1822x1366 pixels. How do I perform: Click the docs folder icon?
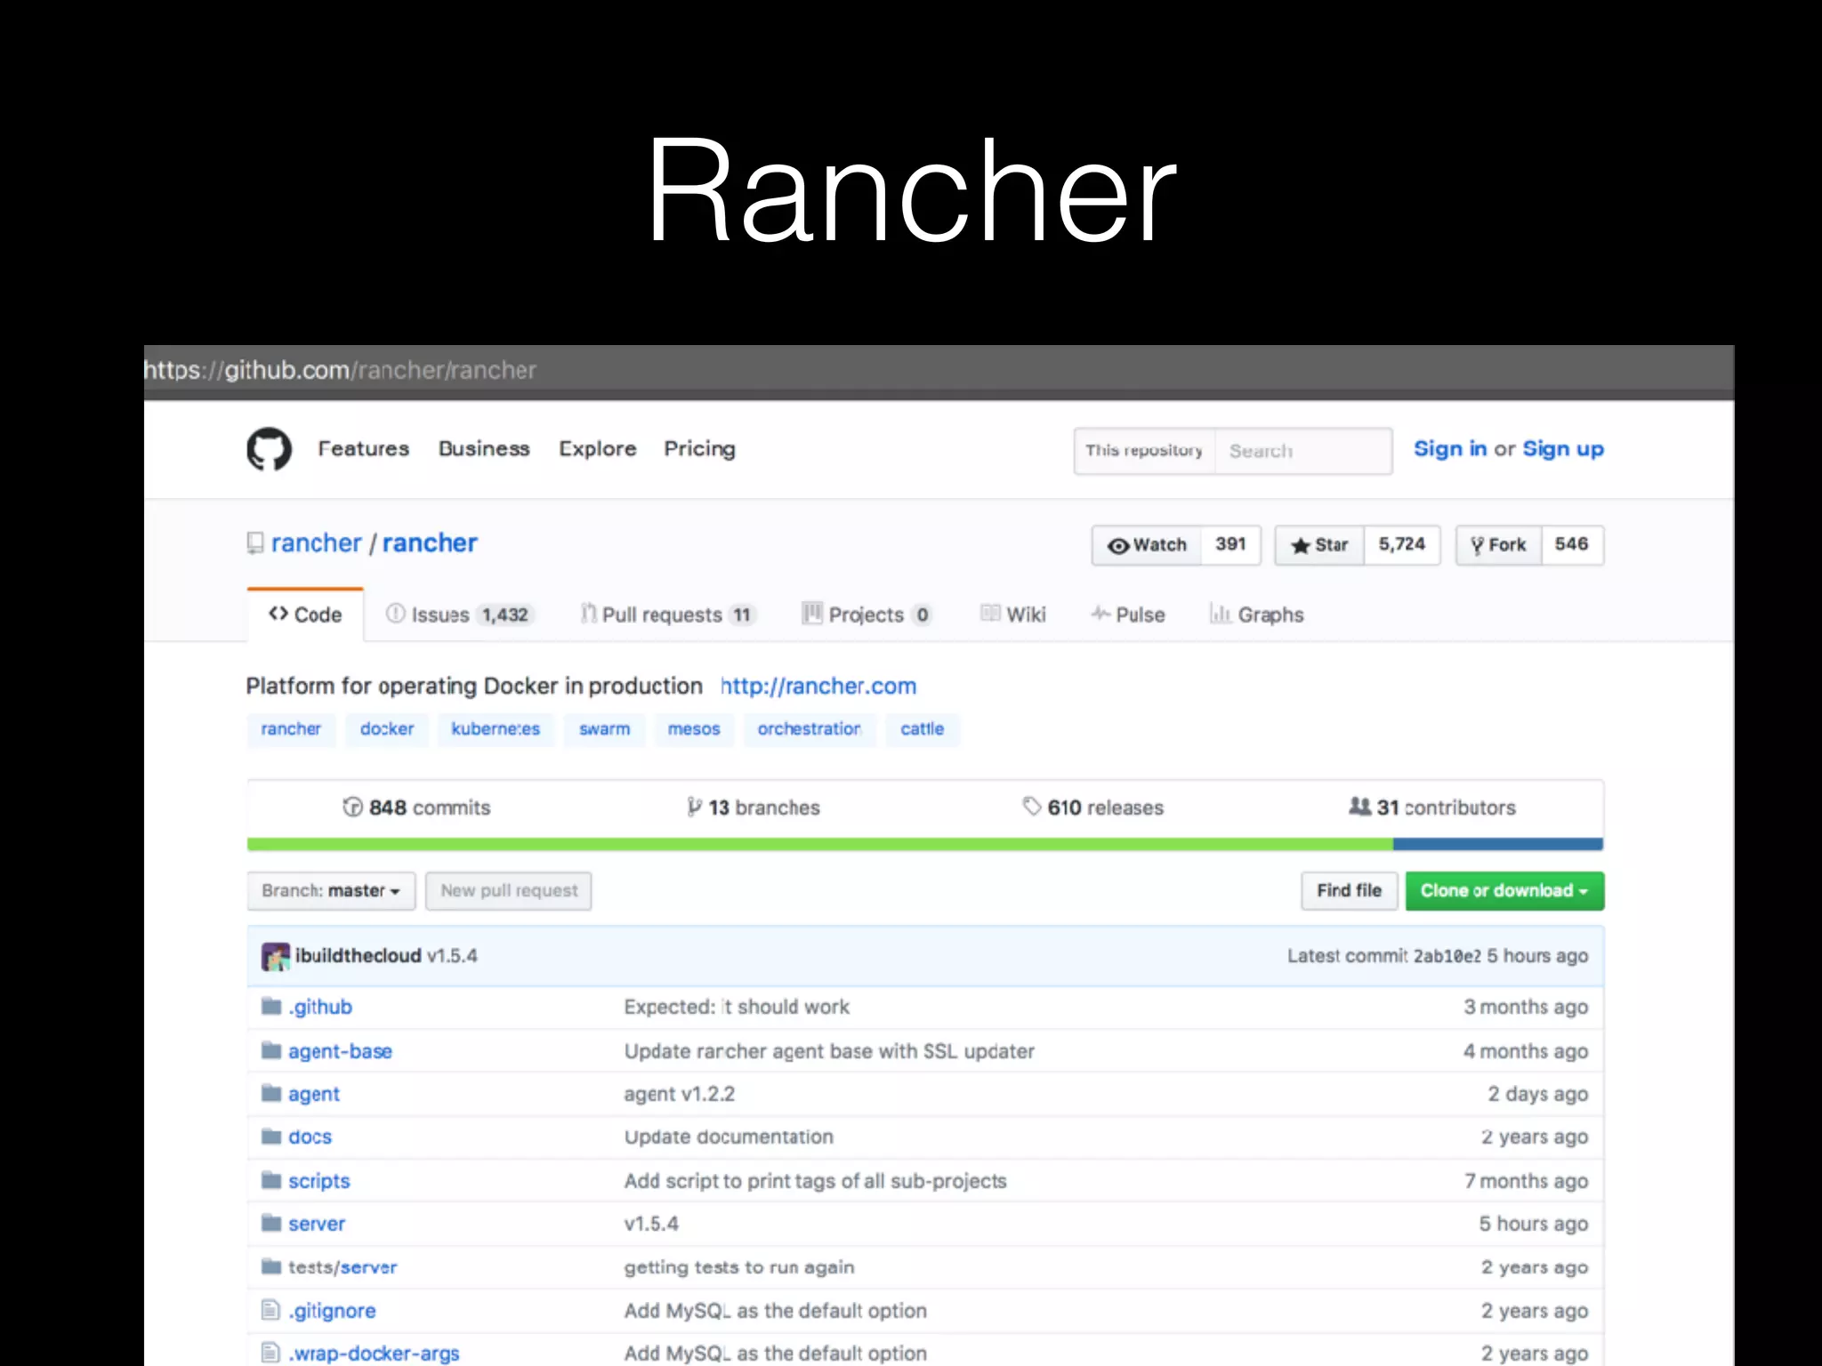click(x=271, y=1136)
